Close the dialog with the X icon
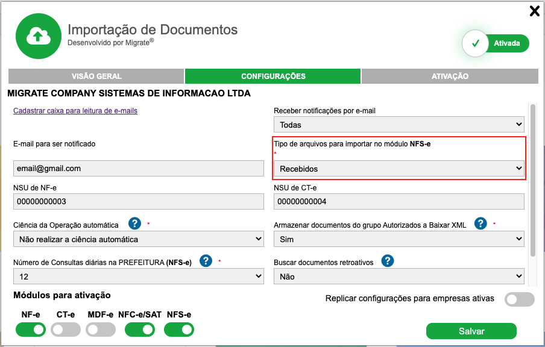545x347 pixels. [534, 11]
